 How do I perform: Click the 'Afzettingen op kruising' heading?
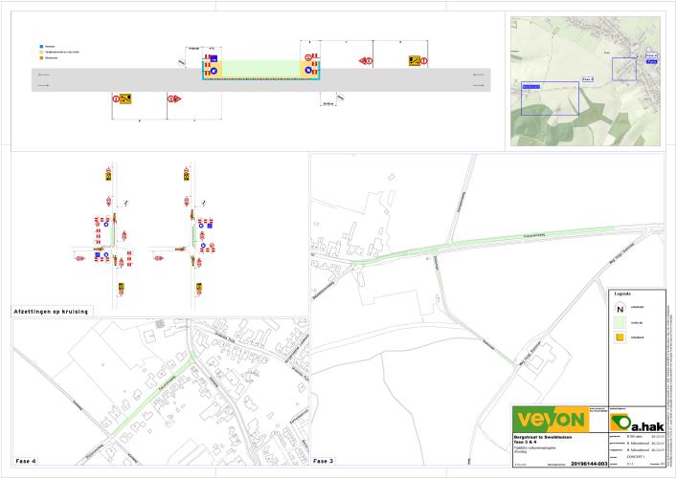[52, 313]
